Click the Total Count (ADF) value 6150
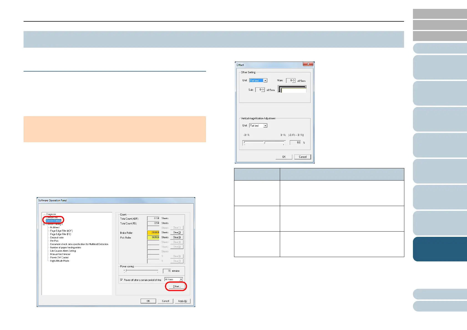The width and height of the screenshot is (467, 330). (x=153, y=218)
